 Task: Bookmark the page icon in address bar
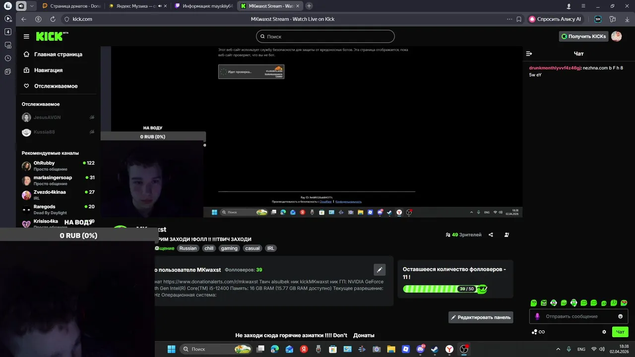tap(519, 19)
